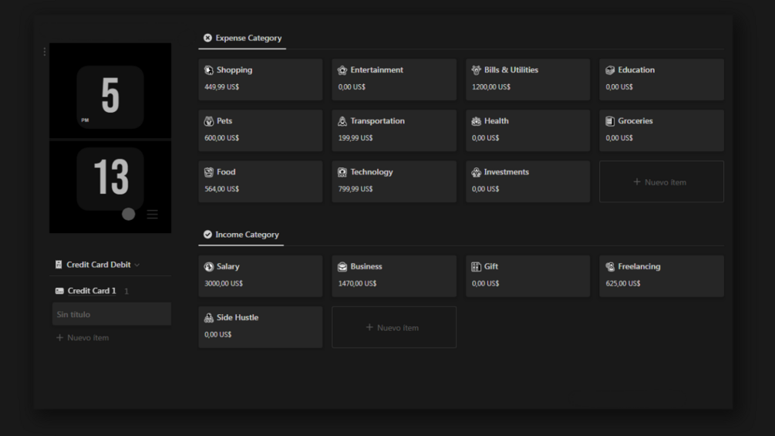Expand the Credit Card Debit dropdown

[x=137, y=265]
